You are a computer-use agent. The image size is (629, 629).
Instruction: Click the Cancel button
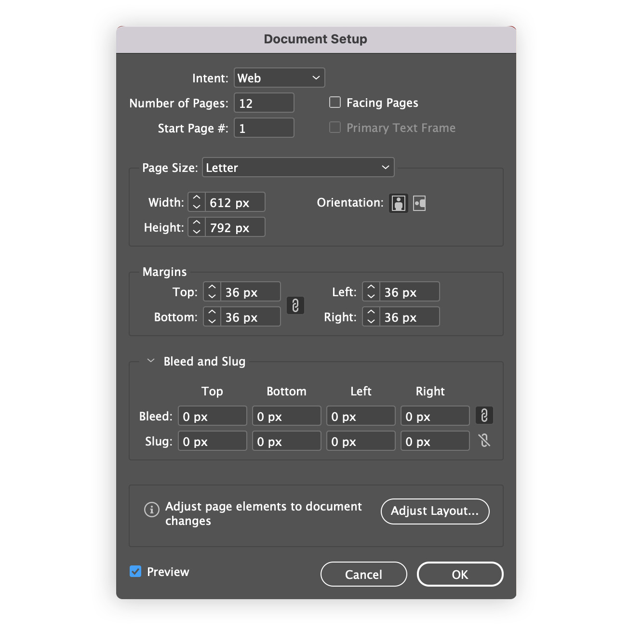[x=364, y=574]
